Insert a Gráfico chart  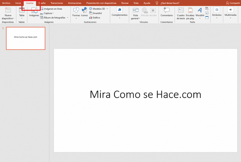[95, 18]
